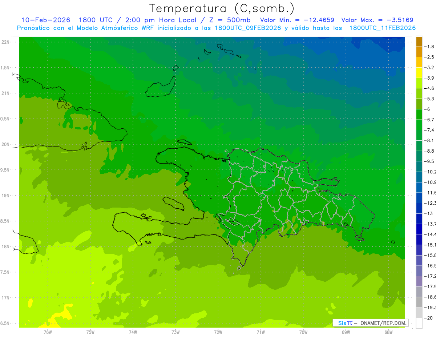Click the "74W" longitude label

tap(133, 332)
